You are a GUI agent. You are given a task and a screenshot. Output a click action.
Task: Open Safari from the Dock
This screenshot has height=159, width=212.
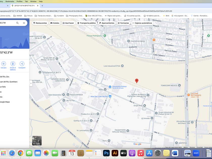pos(12,153)
